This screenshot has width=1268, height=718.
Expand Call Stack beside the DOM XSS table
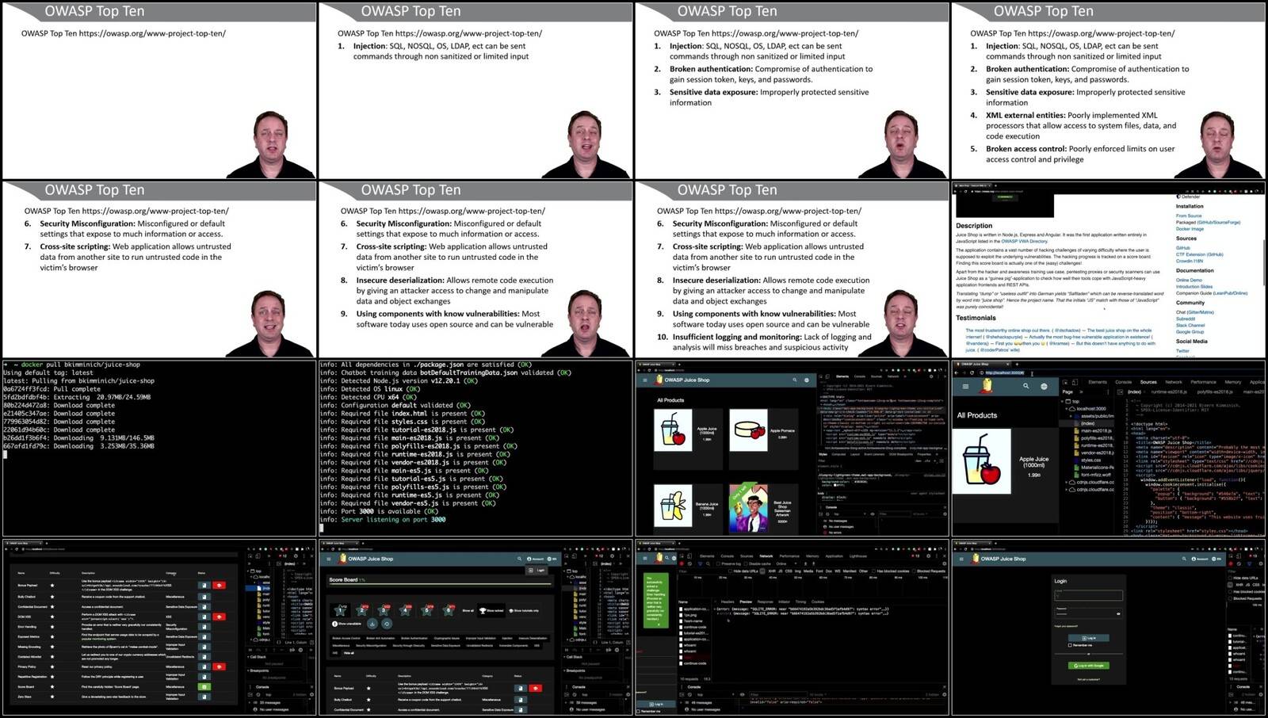click(x=258, y=656)
